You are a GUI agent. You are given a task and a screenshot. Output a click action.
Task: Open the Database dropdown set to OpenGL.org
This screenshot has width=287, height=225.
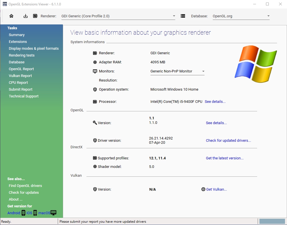coord(241,16)
